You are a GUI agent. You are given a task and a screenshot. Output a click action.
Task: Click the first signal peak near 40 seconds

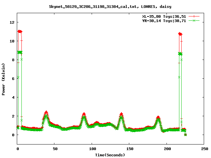[x=46, y=112]
